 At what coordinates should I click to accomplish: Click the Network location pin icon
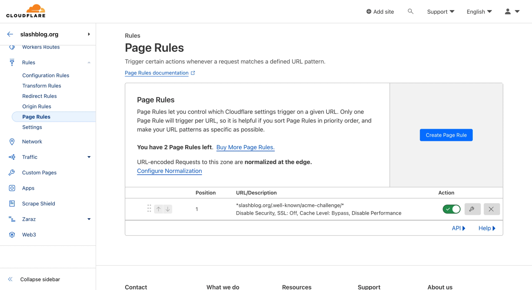12,142
